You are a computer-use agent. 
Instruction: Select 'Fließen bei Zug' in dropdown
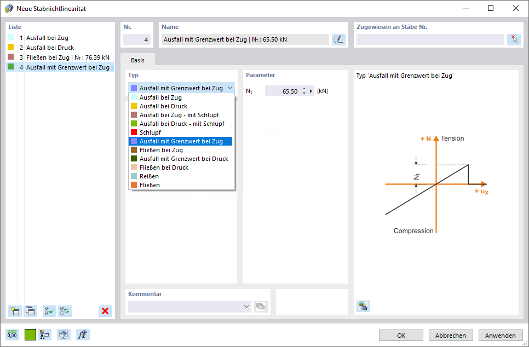click(181, 150)
